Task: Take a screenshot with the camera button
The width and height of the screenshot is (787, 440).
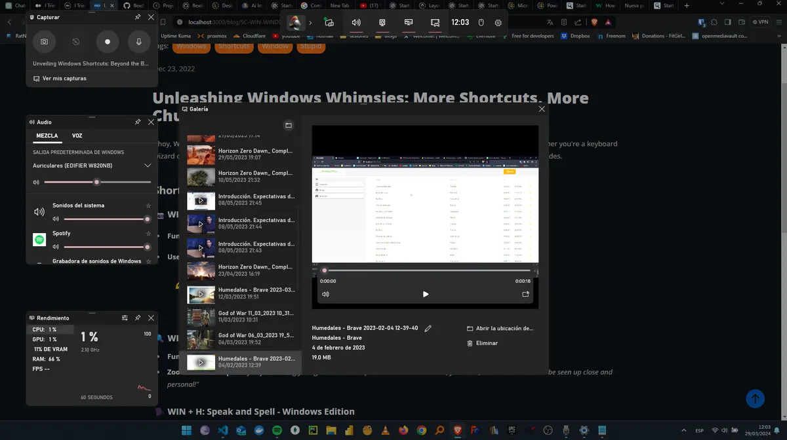Action: coord(44,41)
